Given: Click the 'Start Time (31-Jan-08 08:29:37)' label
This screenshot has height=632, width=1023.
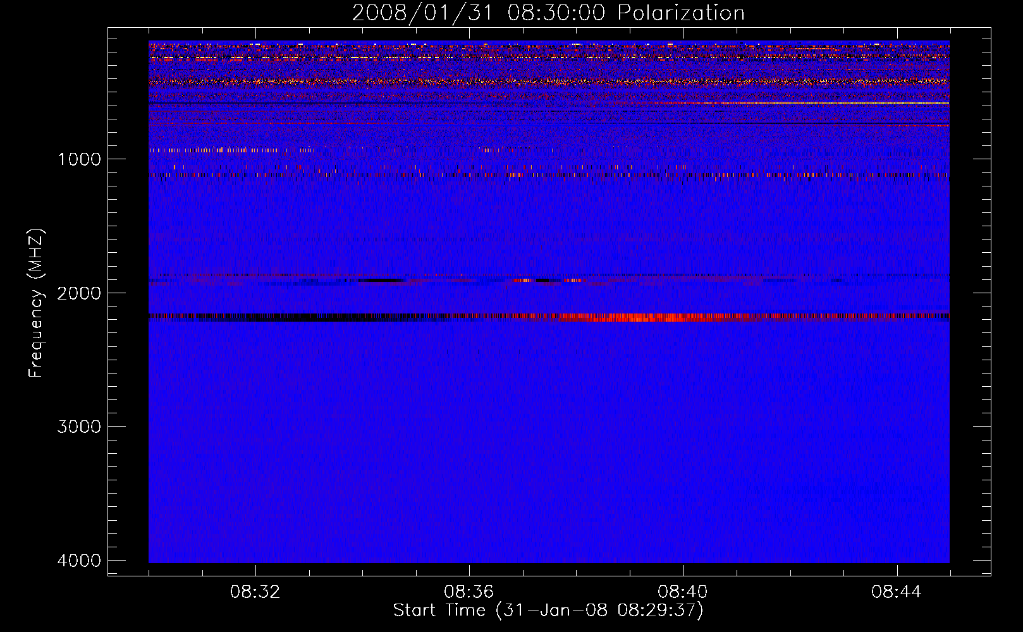Looking at the screenshot, I should tap(548, 611).
